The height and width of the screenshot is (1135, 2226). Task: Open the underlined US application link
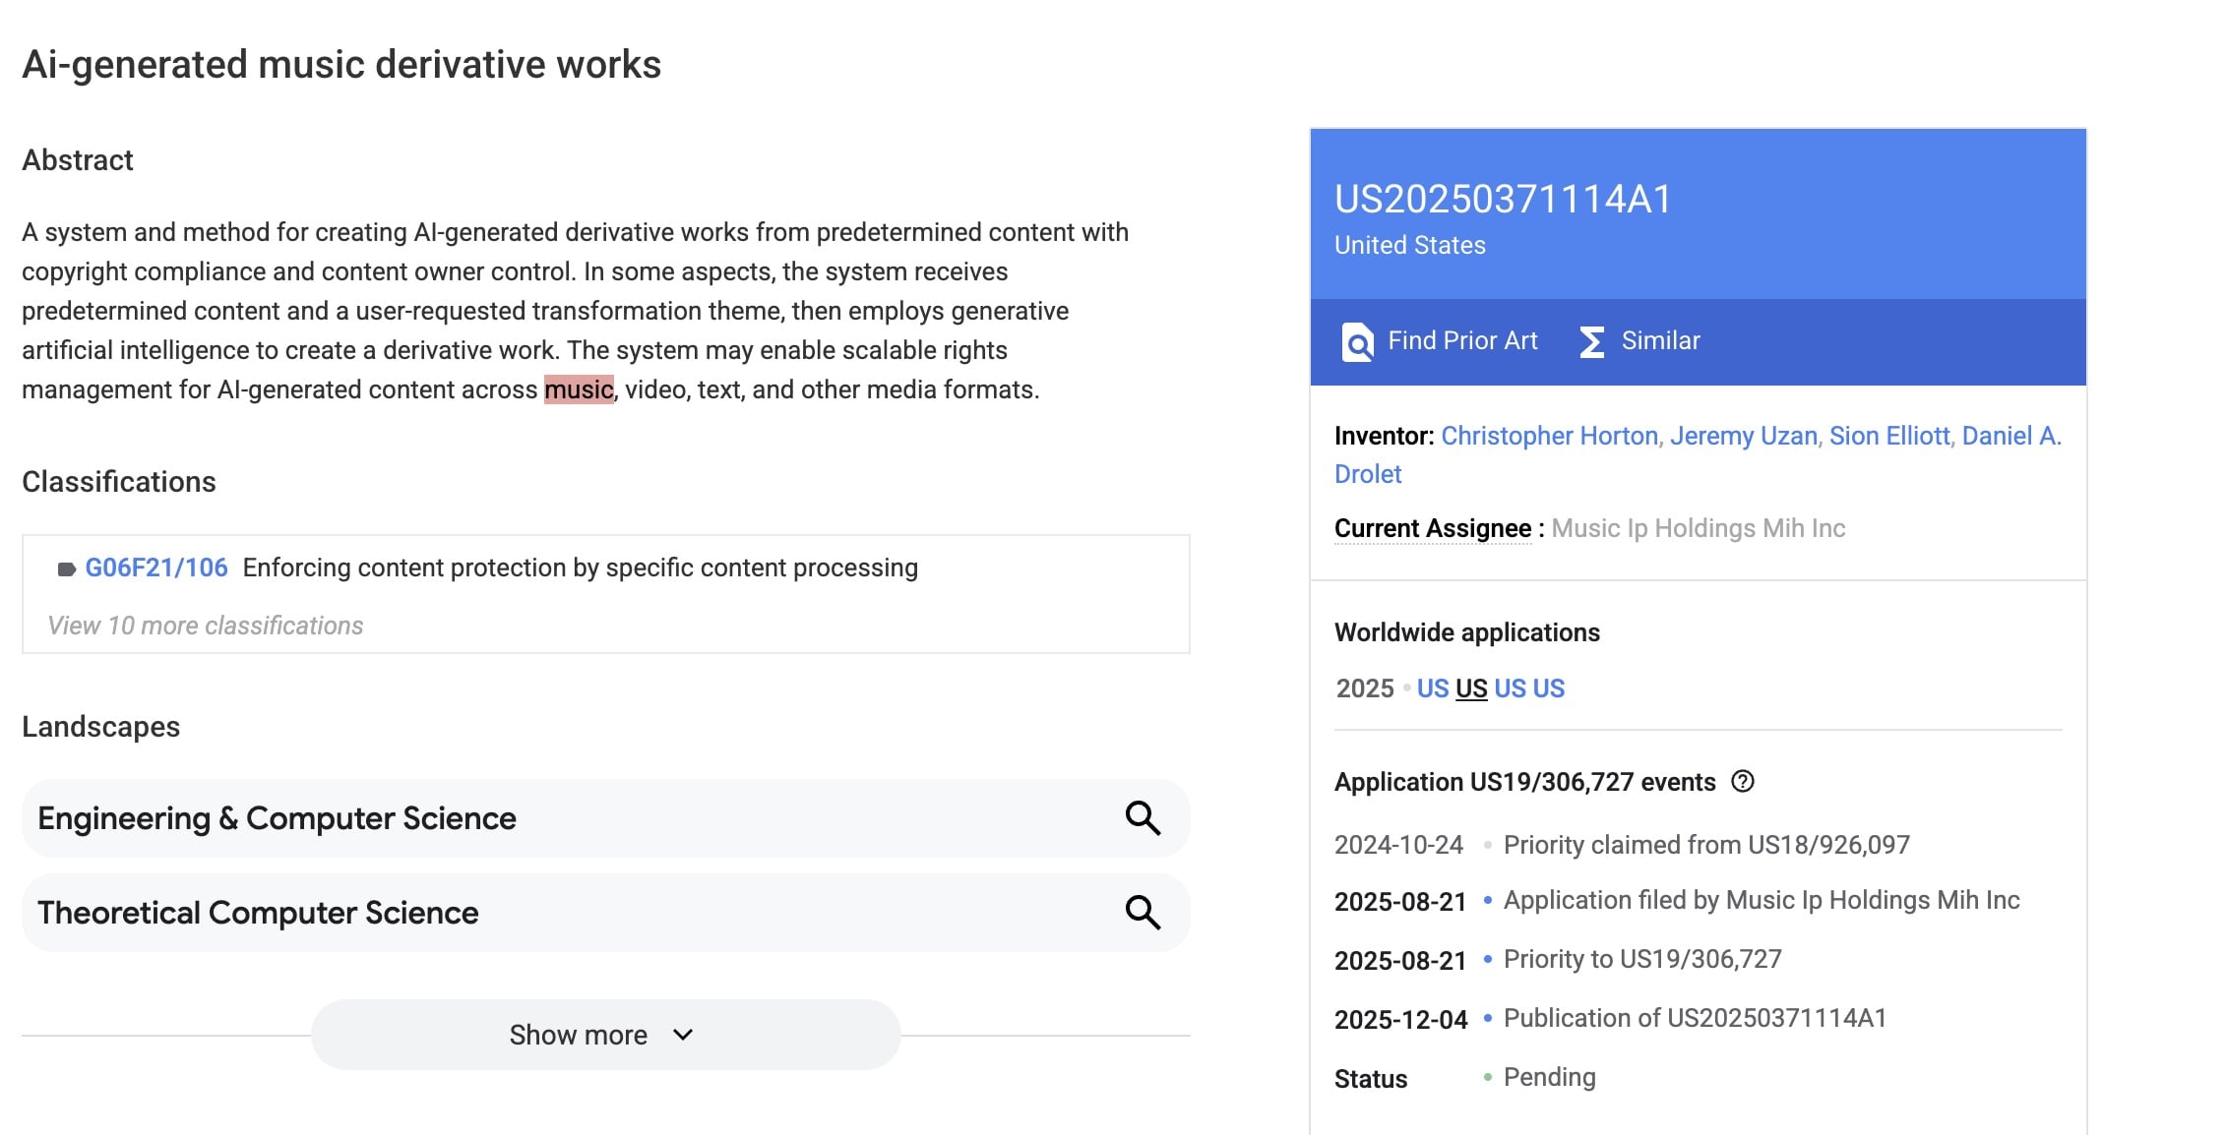pos(1471,688)
